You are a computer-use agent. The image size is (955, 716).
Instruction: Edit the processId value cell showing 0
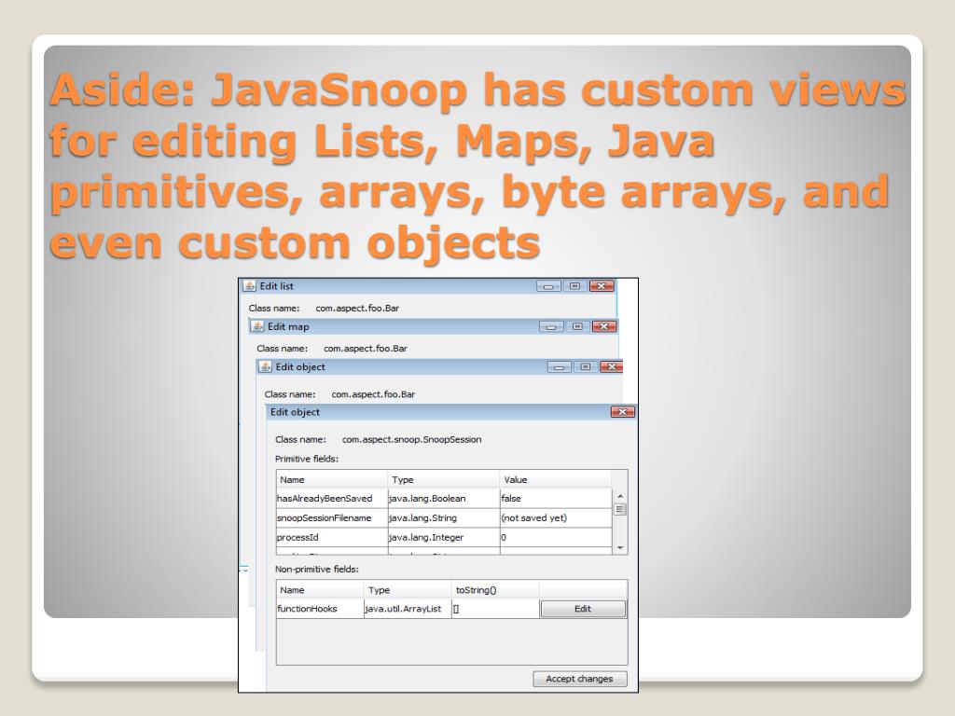[556, 538]
